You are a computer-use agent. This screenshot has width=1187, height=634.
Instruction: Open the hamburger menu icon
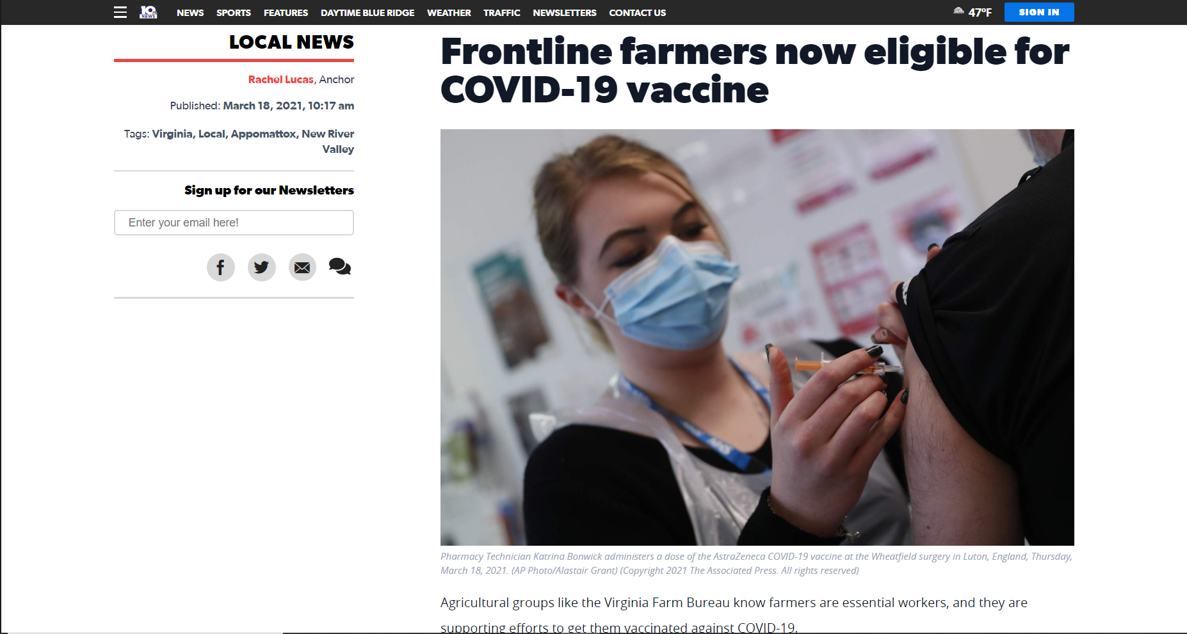[x=120, y=12]
